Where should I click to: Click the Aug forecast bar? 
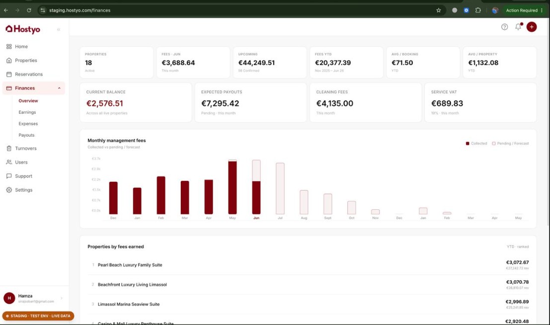click(x=304, y=202)
